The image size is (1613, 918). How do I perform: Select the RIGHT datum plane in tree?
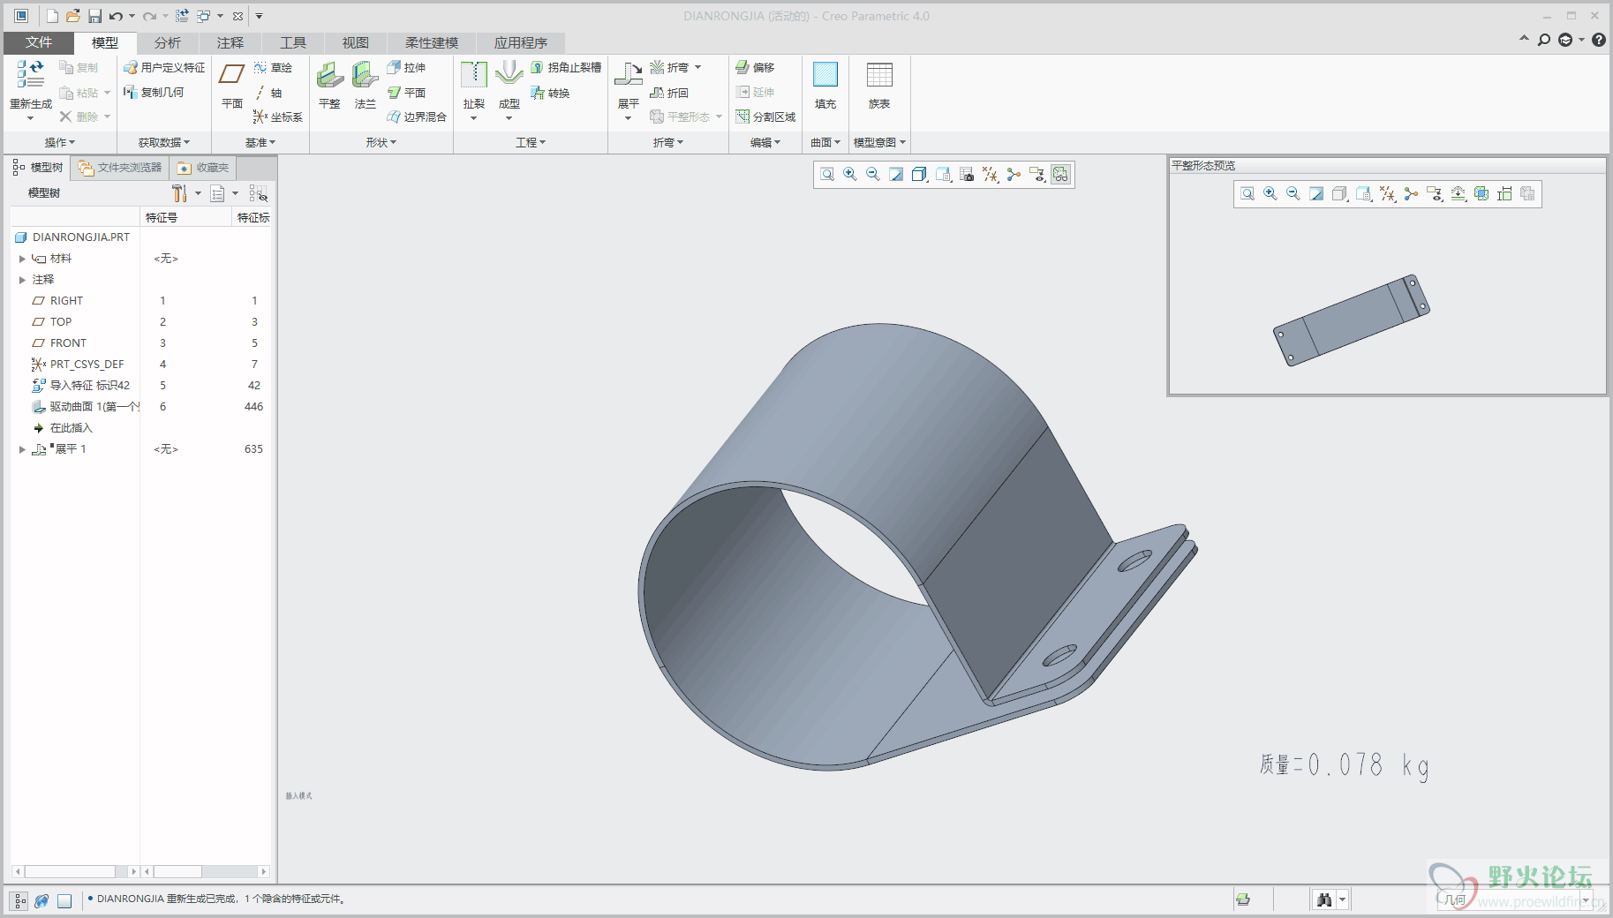[58, 301]
